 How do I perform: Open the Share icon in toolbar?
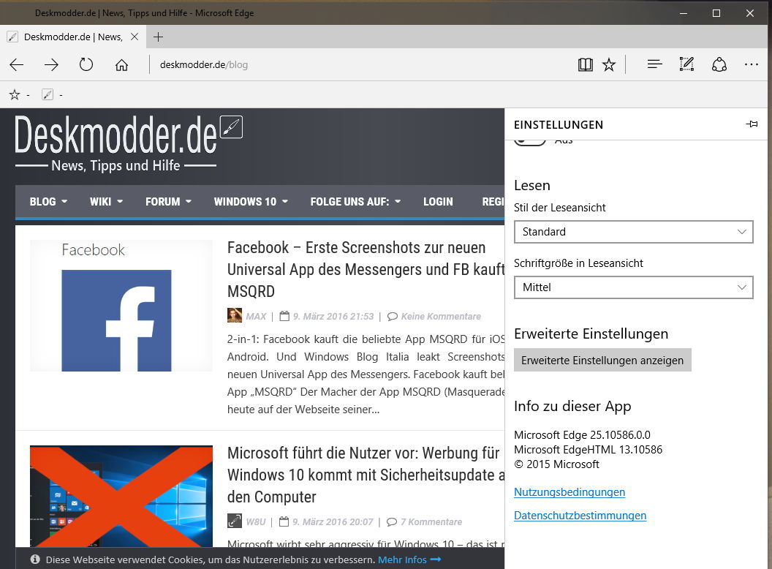pos(719,64)
